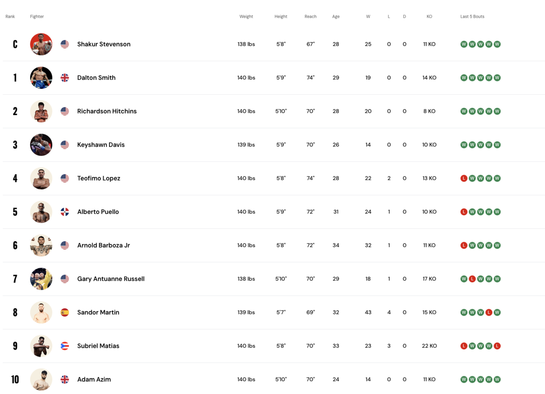545x394 pixels.
Task: Open Richardson Hitchins fighter page
Action: (x=107, y=111)
